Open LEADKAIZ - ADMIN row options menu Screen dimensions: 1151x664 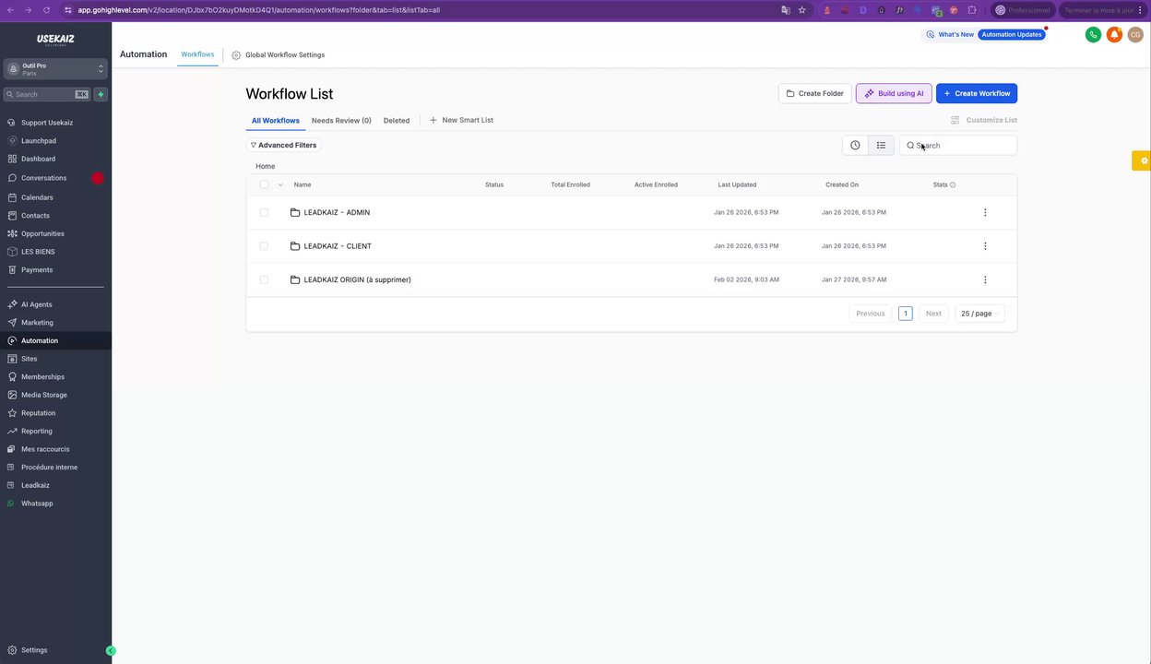coord(985,212)
